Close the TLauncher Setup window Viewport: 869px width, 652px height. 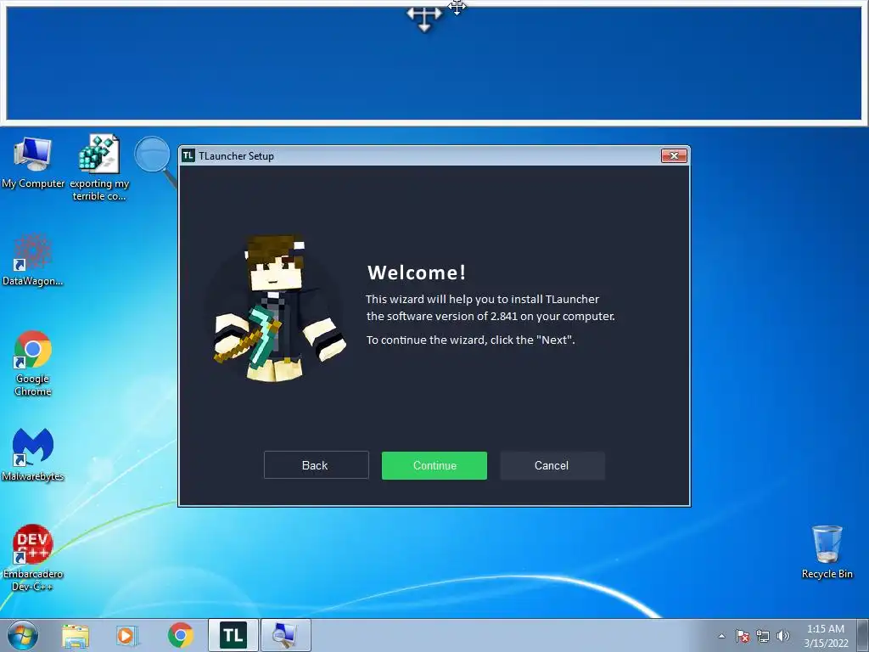[674, 156]
